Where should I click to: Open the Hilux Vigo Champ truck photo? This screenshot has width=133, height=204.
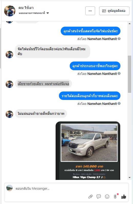89,142
